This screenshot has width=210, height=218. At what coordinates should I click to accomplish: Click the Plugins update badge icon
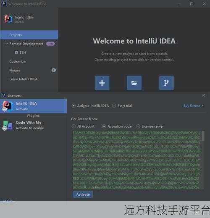click(x=54, y=70)
